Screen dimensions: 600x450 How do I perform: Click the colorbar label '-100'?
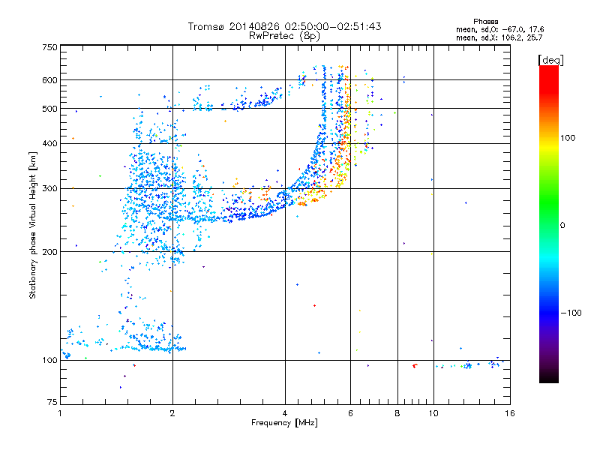point(571,313)
